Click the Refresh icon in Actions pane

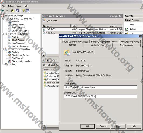[127, 29]
